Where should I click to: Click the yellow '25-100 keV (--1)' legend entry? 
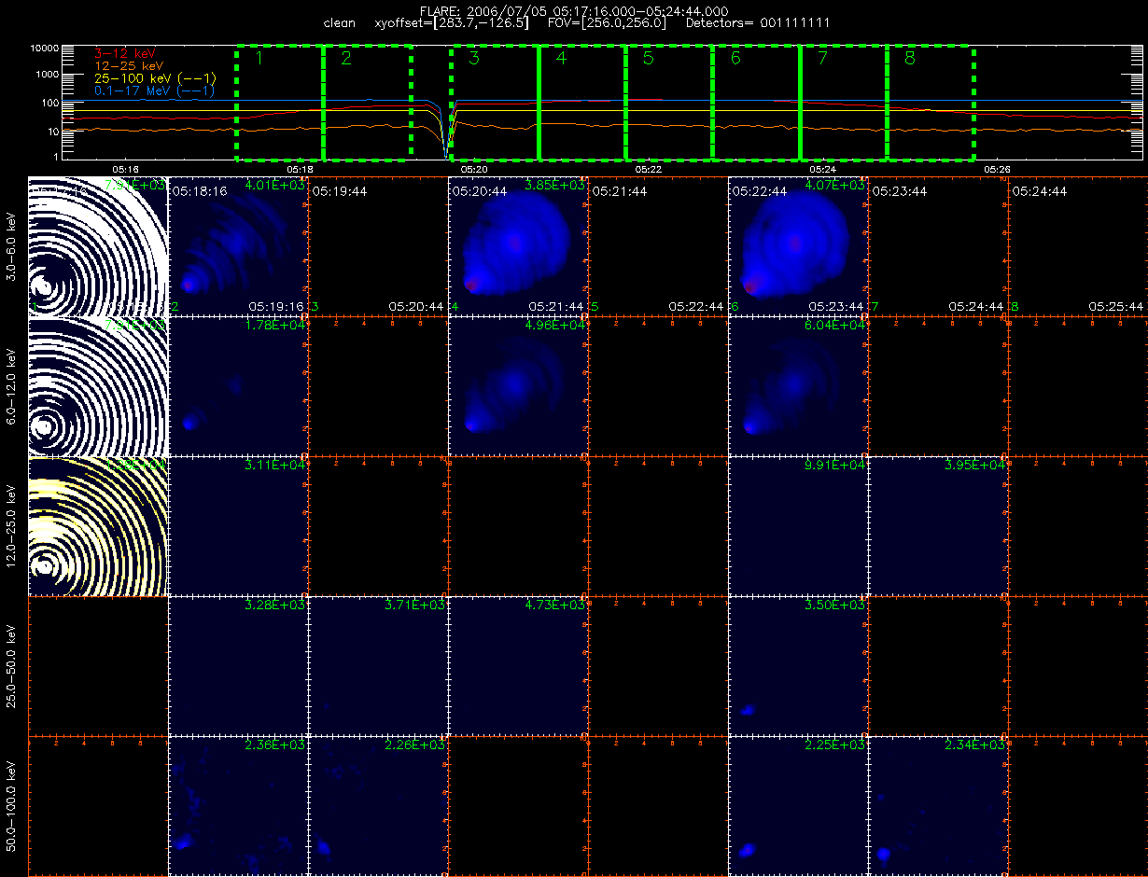coord(155,78)
